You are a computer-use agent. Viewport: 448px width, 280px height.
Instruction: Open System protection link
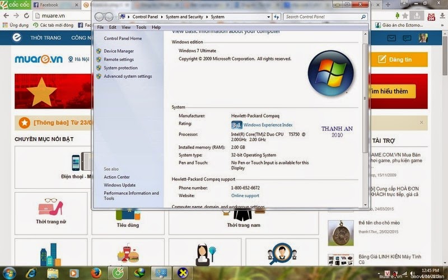[120, 68]
